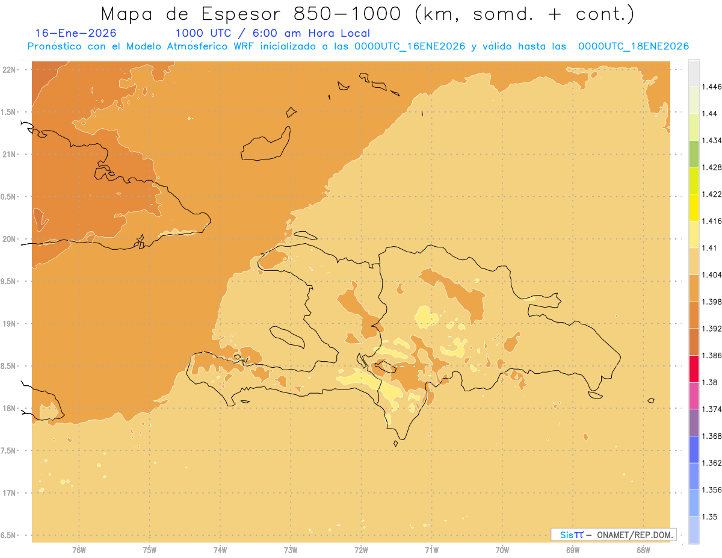Pick the purple legend swatch between 1.368 and 1.374
Viewport: 722px width, 558px height.
click(x=694, y=423)
